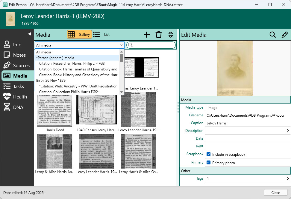Collapse the sidebar with the arrow icon
291x199 pixels.
pos(29,34)
